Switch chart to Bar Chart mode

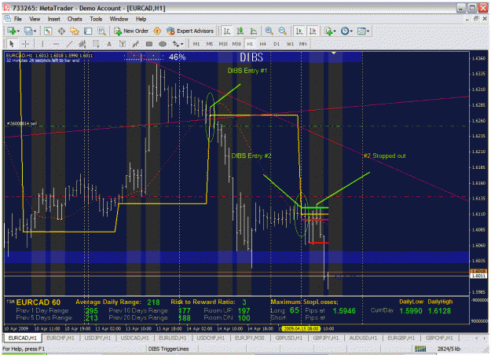tap(227, 31)
